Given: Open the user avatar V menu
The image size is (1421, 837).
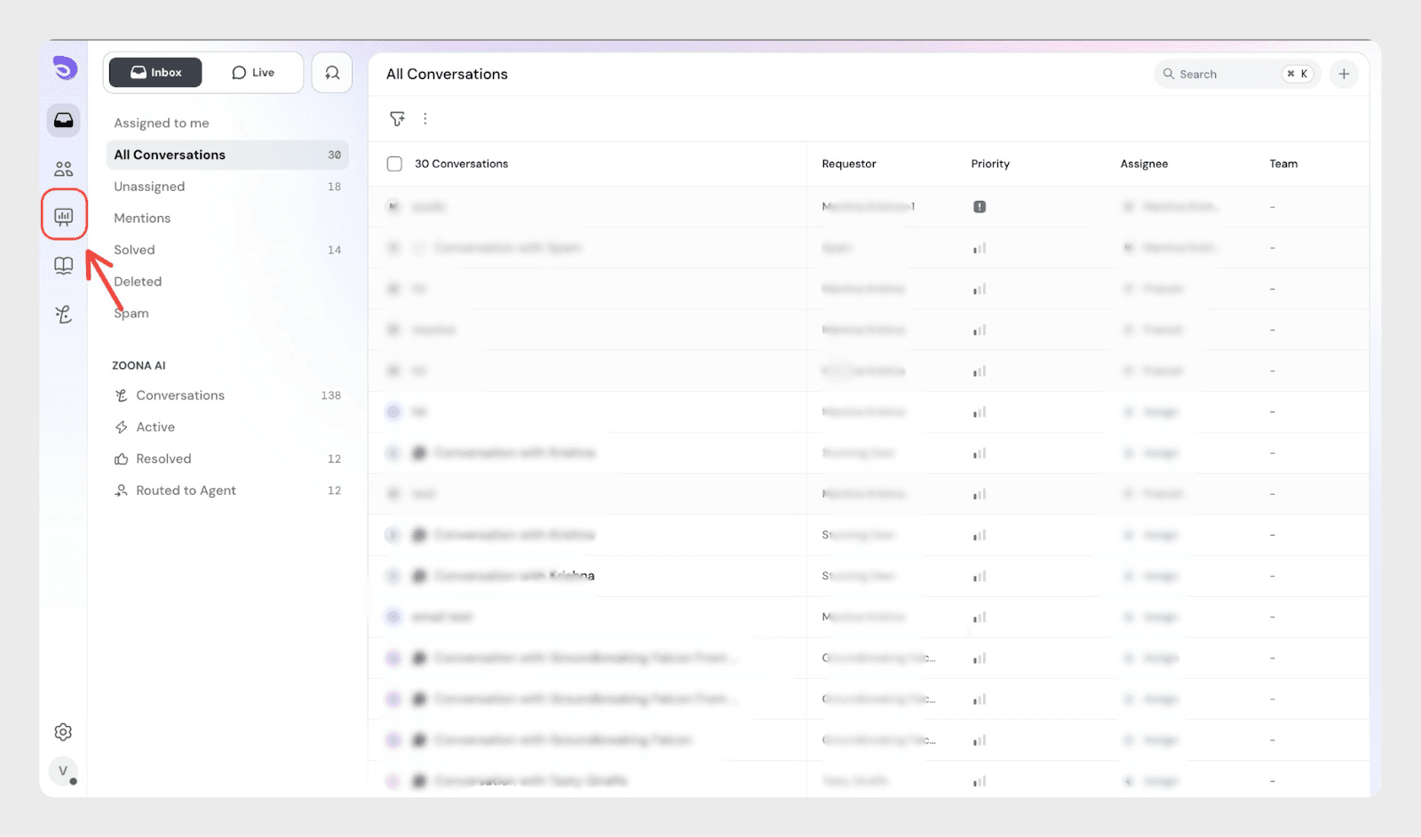Looking at the screenshot, I should click(x=63, y=771).
